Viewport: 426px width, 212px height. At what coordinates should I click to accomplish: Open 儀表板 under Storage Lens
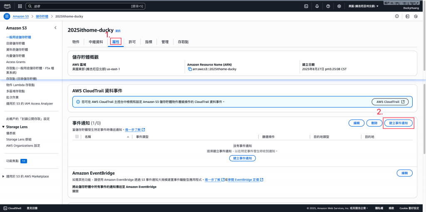pyautogui.click(x=10, y=133)
